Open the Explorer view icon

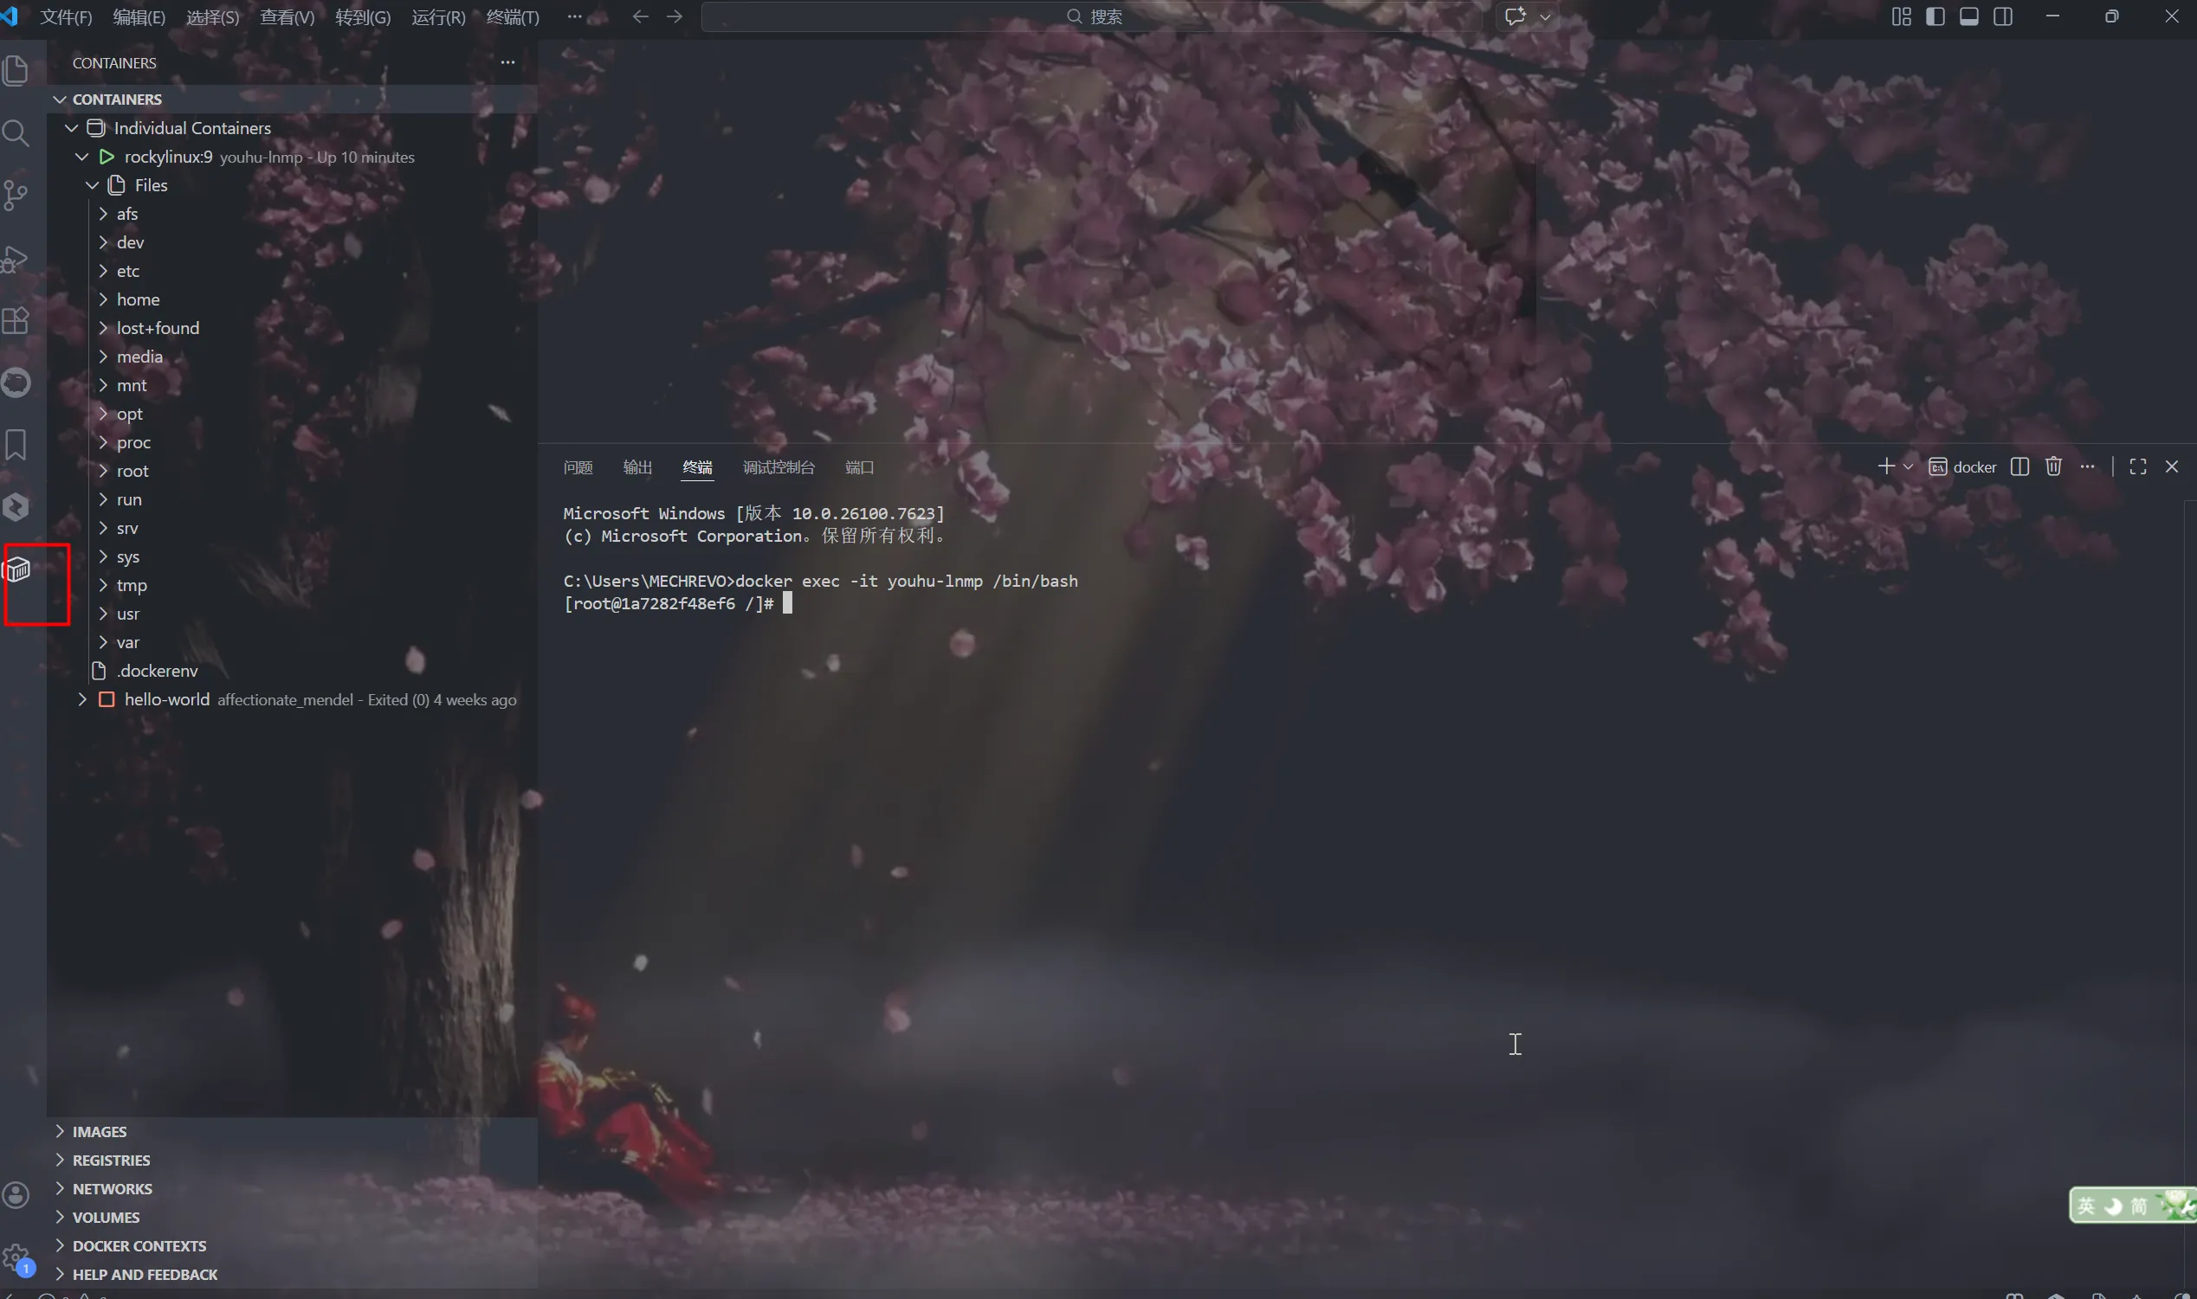(16, 70)
